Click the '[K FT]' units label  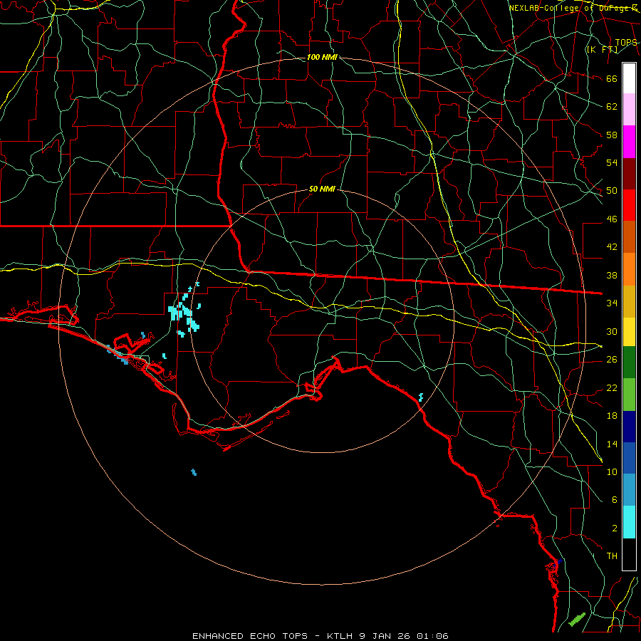(x=602, y=49)
